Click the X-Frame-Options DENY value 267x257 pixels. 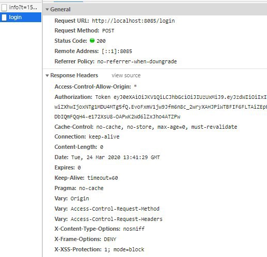(110, 239)
